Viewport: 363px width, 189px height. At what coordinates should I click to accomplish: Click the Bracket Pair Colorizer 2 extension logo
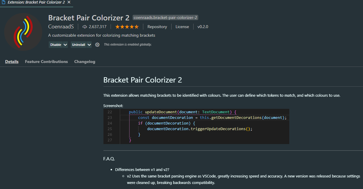[x=23, y=32]
